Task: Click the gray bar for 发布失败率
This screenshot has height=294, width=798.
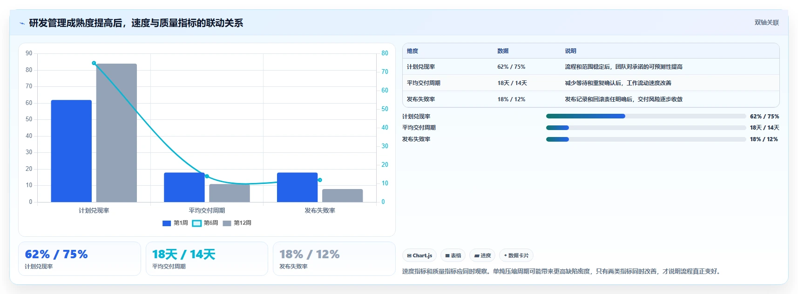Action: pyautogui.click(x=342, y=196)
